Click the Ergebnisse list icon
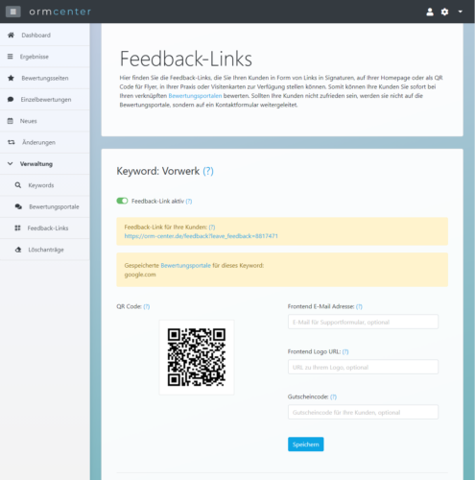This screenshot has width=475, height=480. (11, 57)
